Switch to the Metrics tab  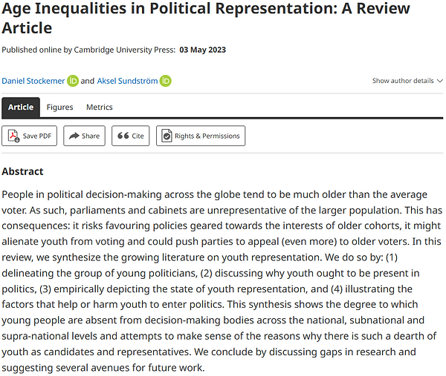coord(100,107)
